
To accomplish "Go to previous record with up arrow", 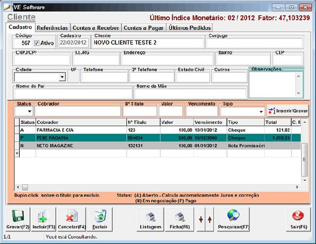I will [209, 219].
